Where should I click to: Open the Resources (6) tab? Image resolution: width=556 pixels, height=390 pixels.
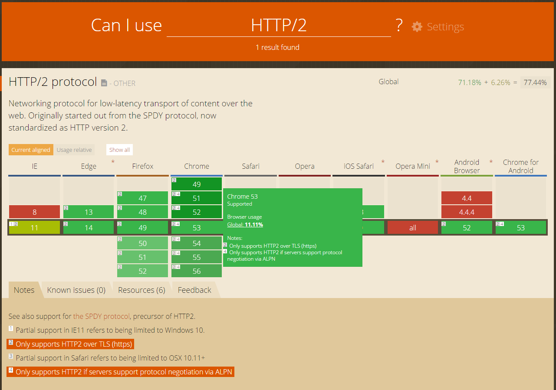(141, 290)
